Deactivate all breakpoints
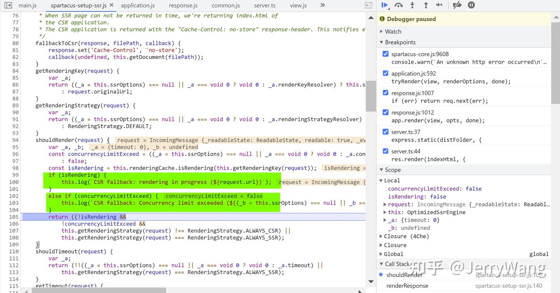 pyautogui.click(x=457, y=5)
